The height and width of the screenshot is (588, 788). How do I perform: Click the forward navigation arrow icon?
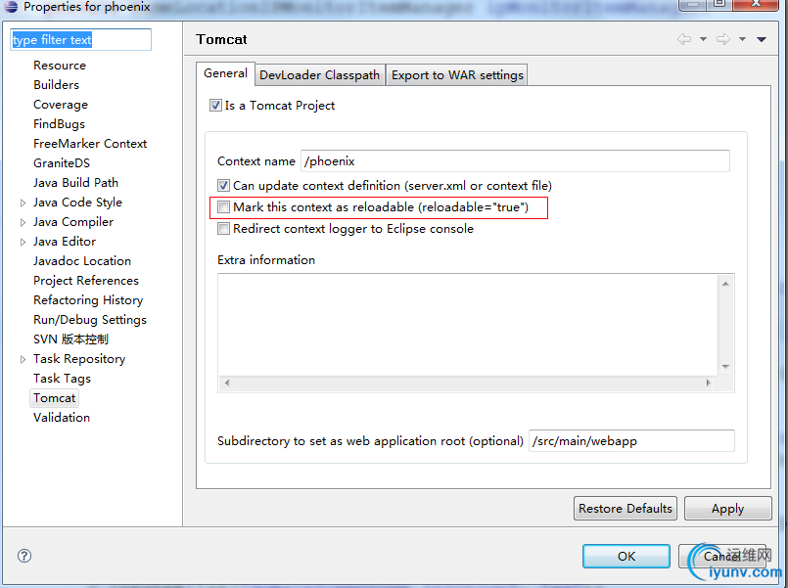(723, 39)
